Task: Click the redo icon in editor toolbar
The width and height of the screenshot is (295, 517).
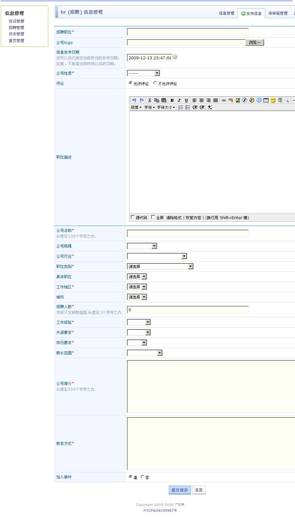Action: click(x=142, y=100)
